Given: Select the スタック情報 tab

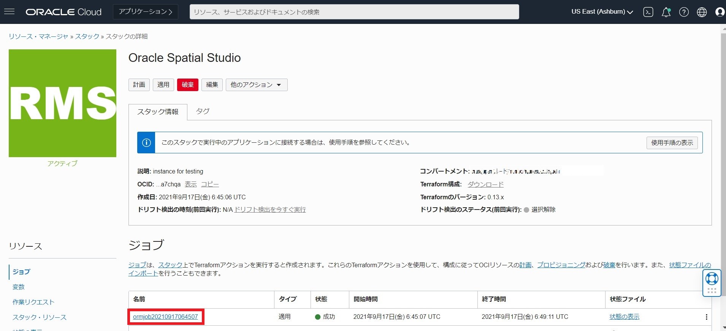Looking at the screenshot, I should coord(158,112).
